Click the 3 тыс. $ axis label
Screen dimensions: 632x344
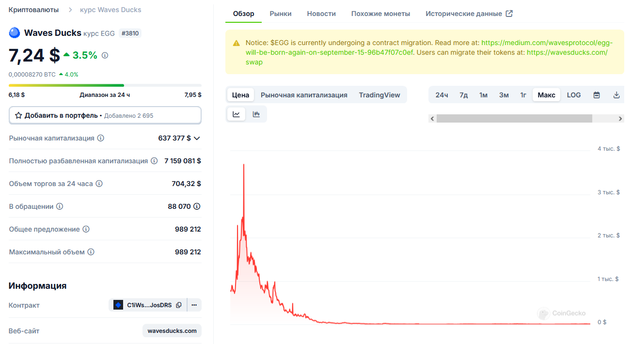coord(609,192)
